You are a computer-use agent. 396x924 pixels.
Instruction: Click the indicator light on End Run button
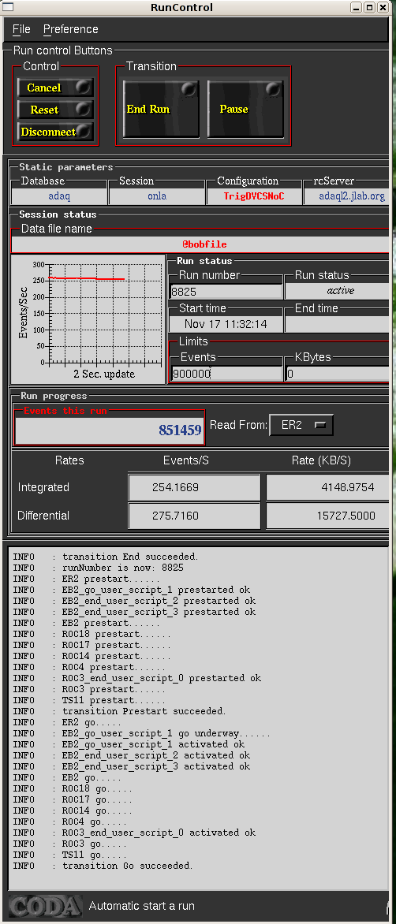(x=189, y=90)
